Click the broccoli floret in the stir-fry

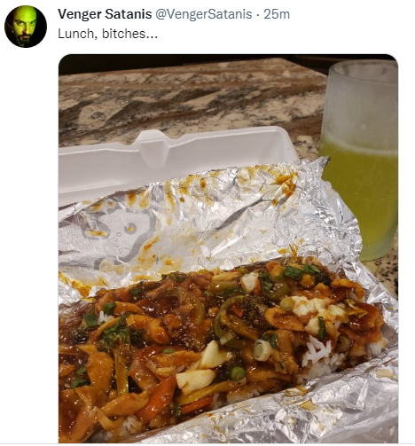point(120,335)
